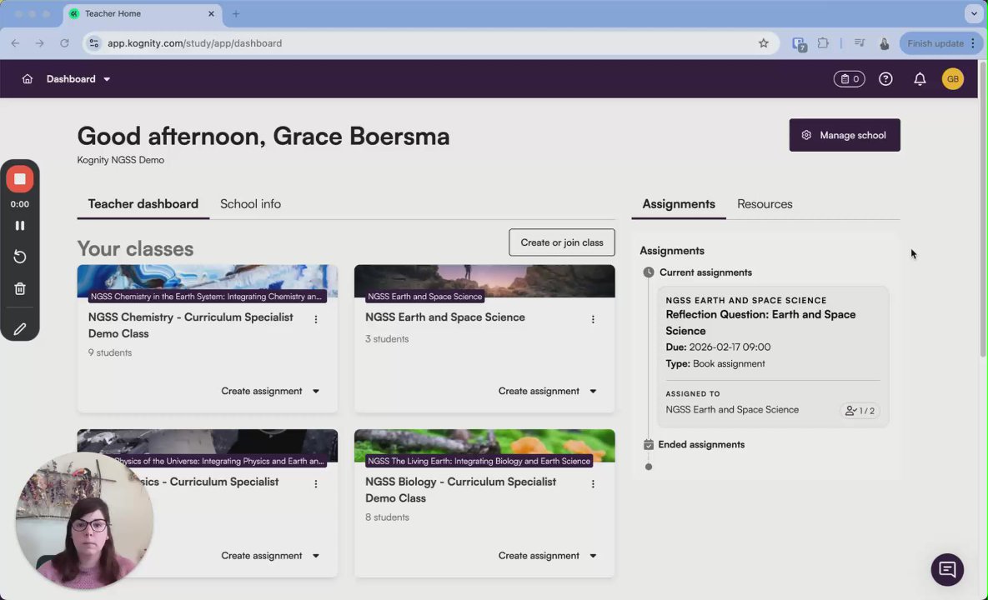Delete the recording with trash icon
The height and width of the screenshot is (600, 988).
(x=20, y=288)
